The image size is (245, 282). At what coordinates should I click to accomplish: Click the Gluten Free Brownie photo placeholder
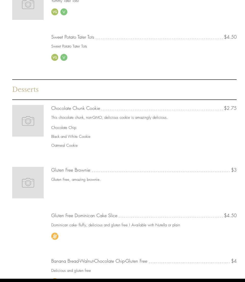point(28,183)
